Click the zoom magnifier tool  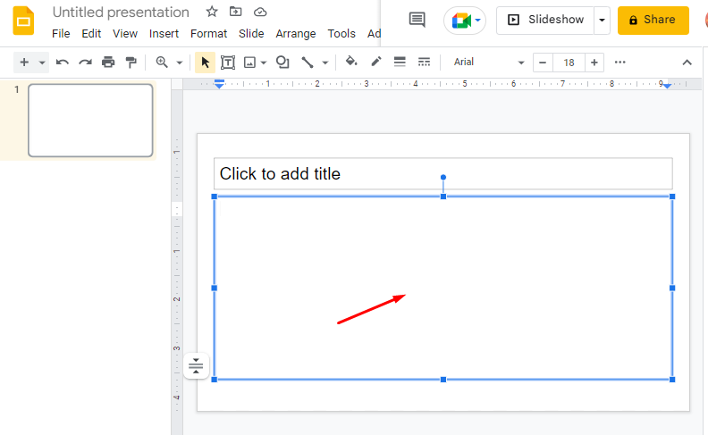(162, 63)
